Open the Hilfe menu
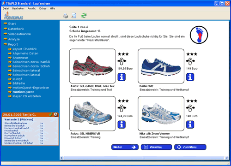Image resolution: width=231 pixels, height=166 pixels. [52, 8]
